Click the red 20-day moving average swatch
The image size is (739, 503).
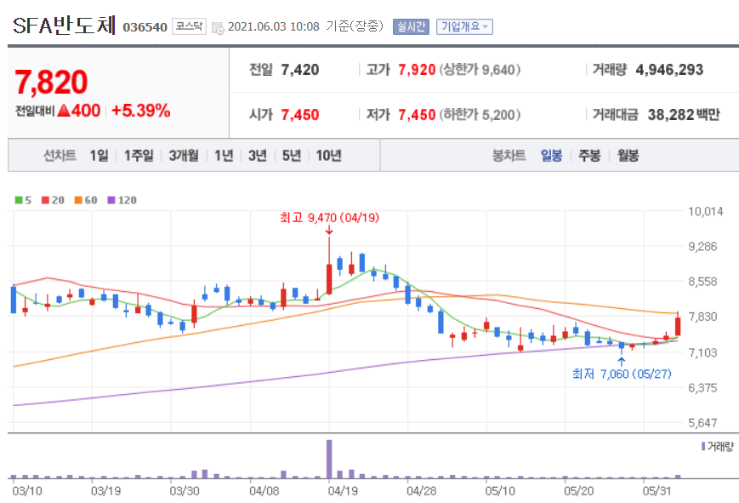(x=45, y=200)
